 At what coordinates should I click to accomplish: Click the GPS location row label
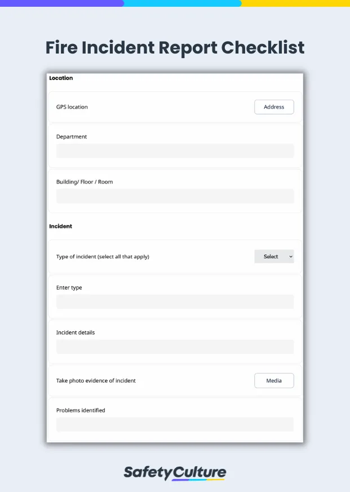click(72, 107)
